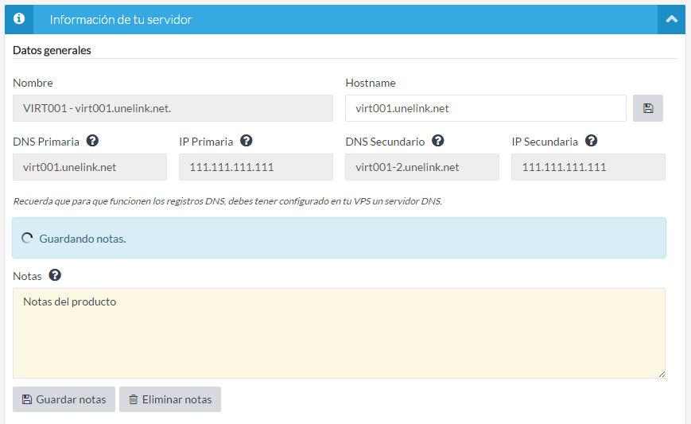Click the DNS Secundario help question mark
The height and width of the screenshot is (424, 691).
[437, 141]
